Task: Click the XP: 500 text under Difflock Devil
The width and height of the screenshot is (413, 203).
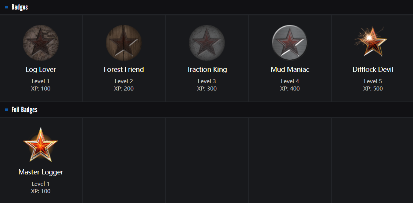Action: 373,88
